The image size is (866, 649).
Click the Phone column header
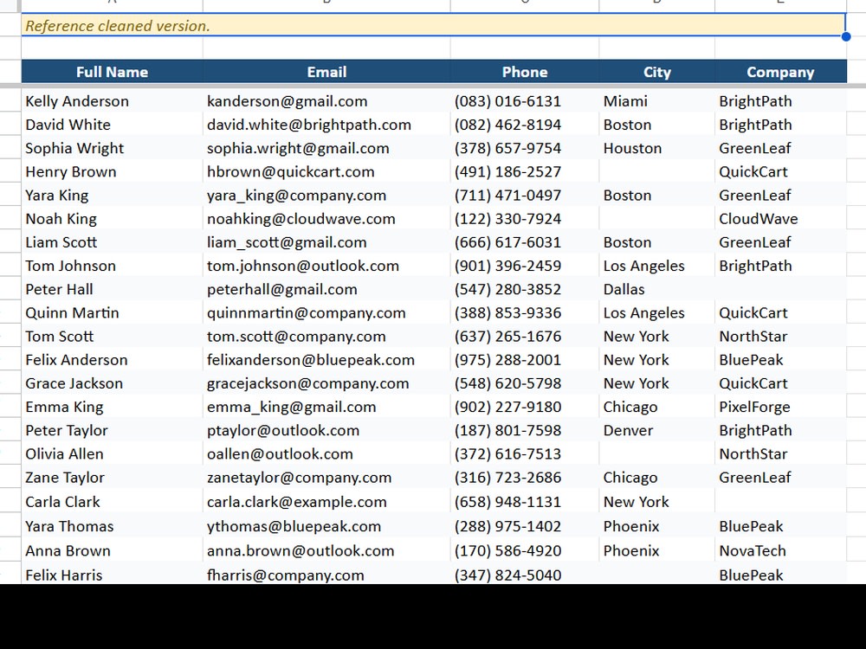pyautogui.click(x=525, y=72)
